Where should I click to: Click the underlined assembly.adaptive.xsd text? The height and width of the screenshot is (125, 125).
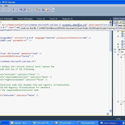point(74,25)
